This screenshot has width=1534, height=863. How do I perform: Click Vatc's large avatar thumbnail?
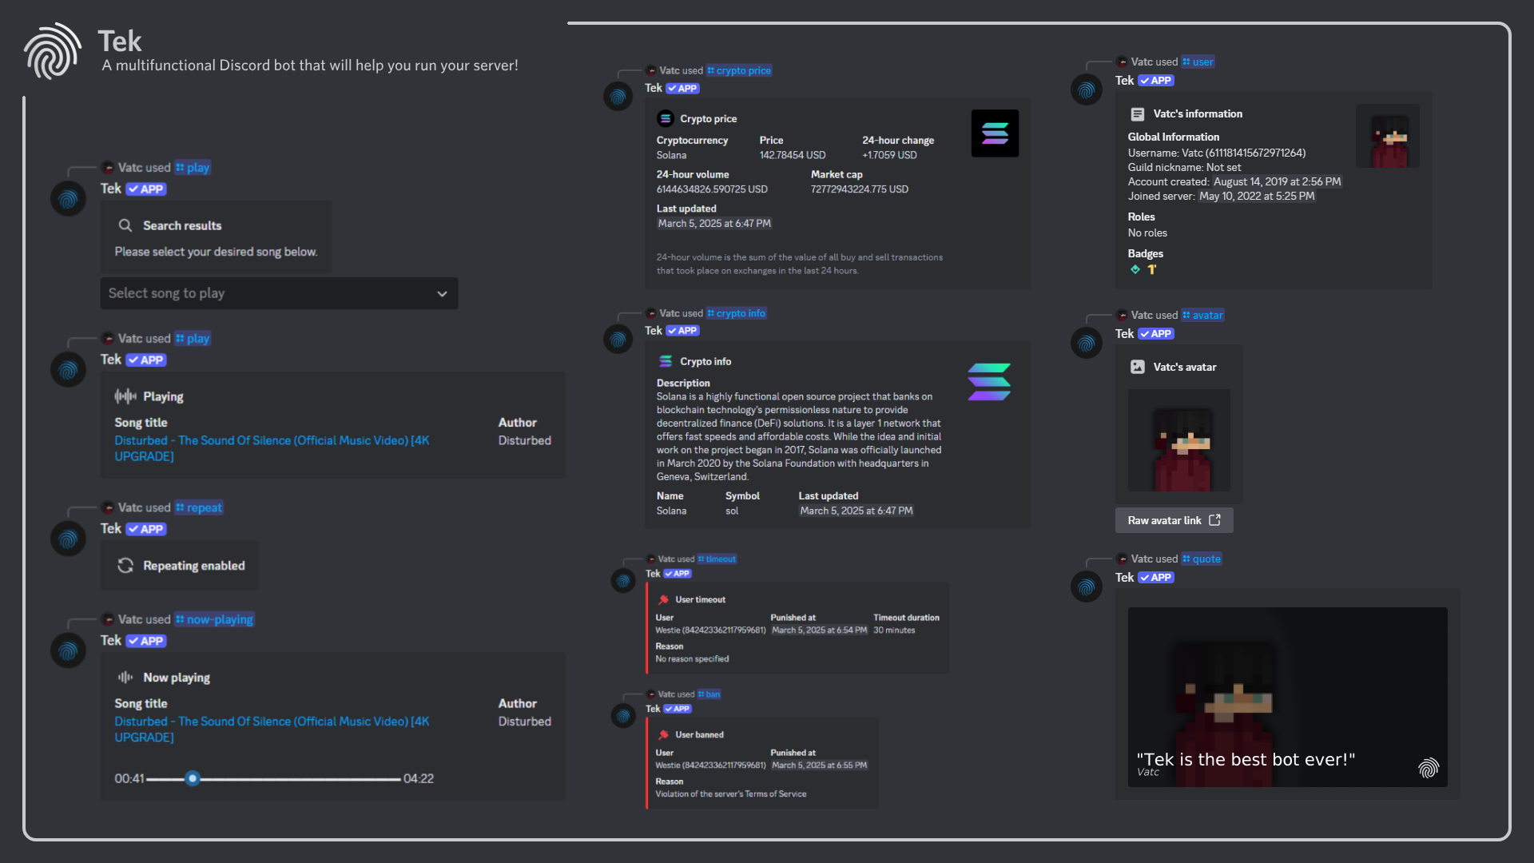(x=1179, y=440)
